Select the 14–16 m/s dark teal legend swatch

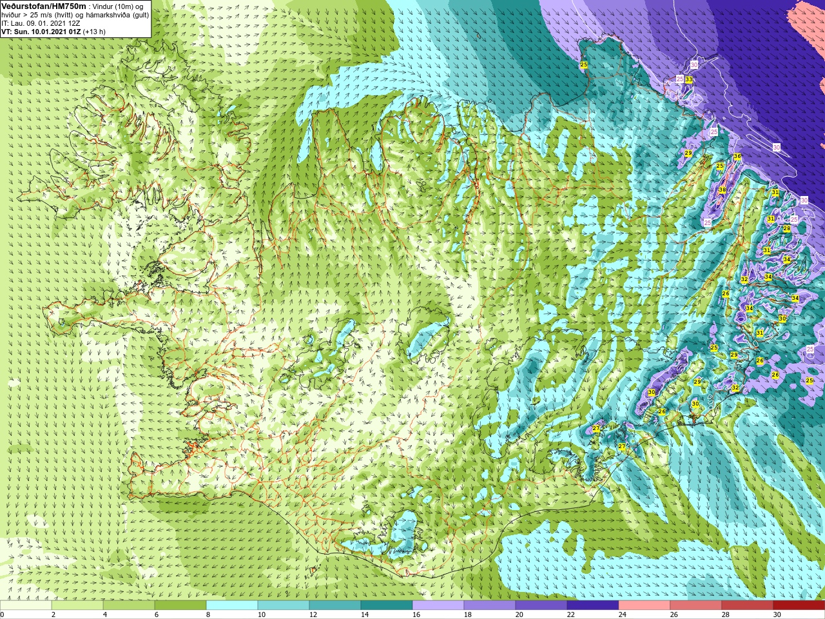387,605
